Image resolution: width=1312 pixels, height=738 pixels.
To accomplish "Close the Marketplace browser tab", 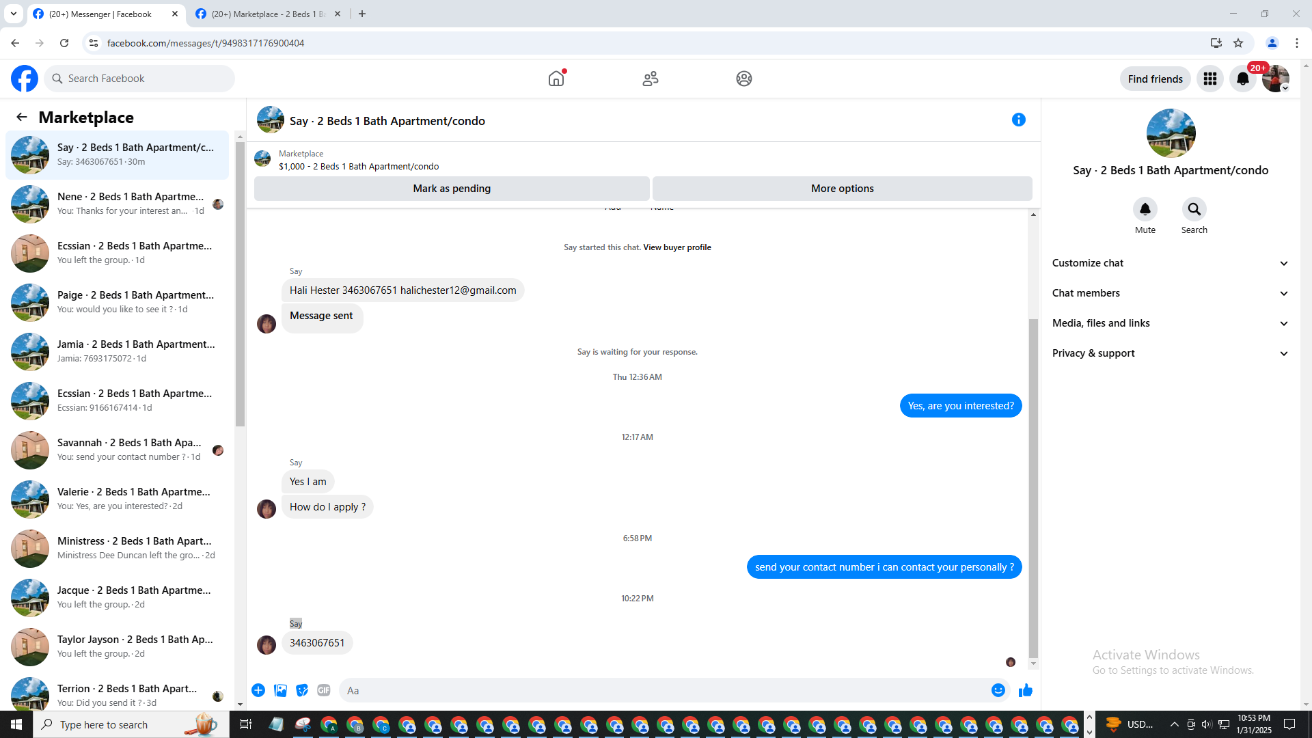I will (x=338, y=14).
